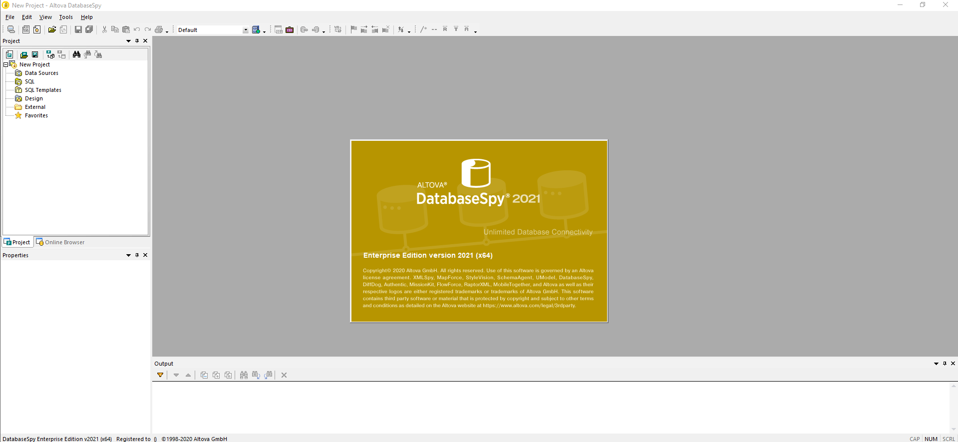Click the Print icon in toolbar
The height and width of the screenshot is (442, 958).
(x=159, y=29)
